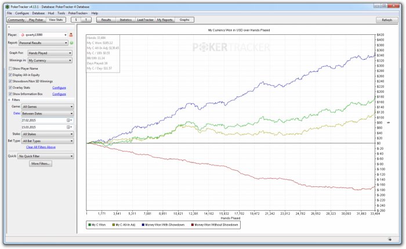Expand the Stake filter All Stakes dropdown
Viewport: 406px width, 249px height.
pos(48,134)
